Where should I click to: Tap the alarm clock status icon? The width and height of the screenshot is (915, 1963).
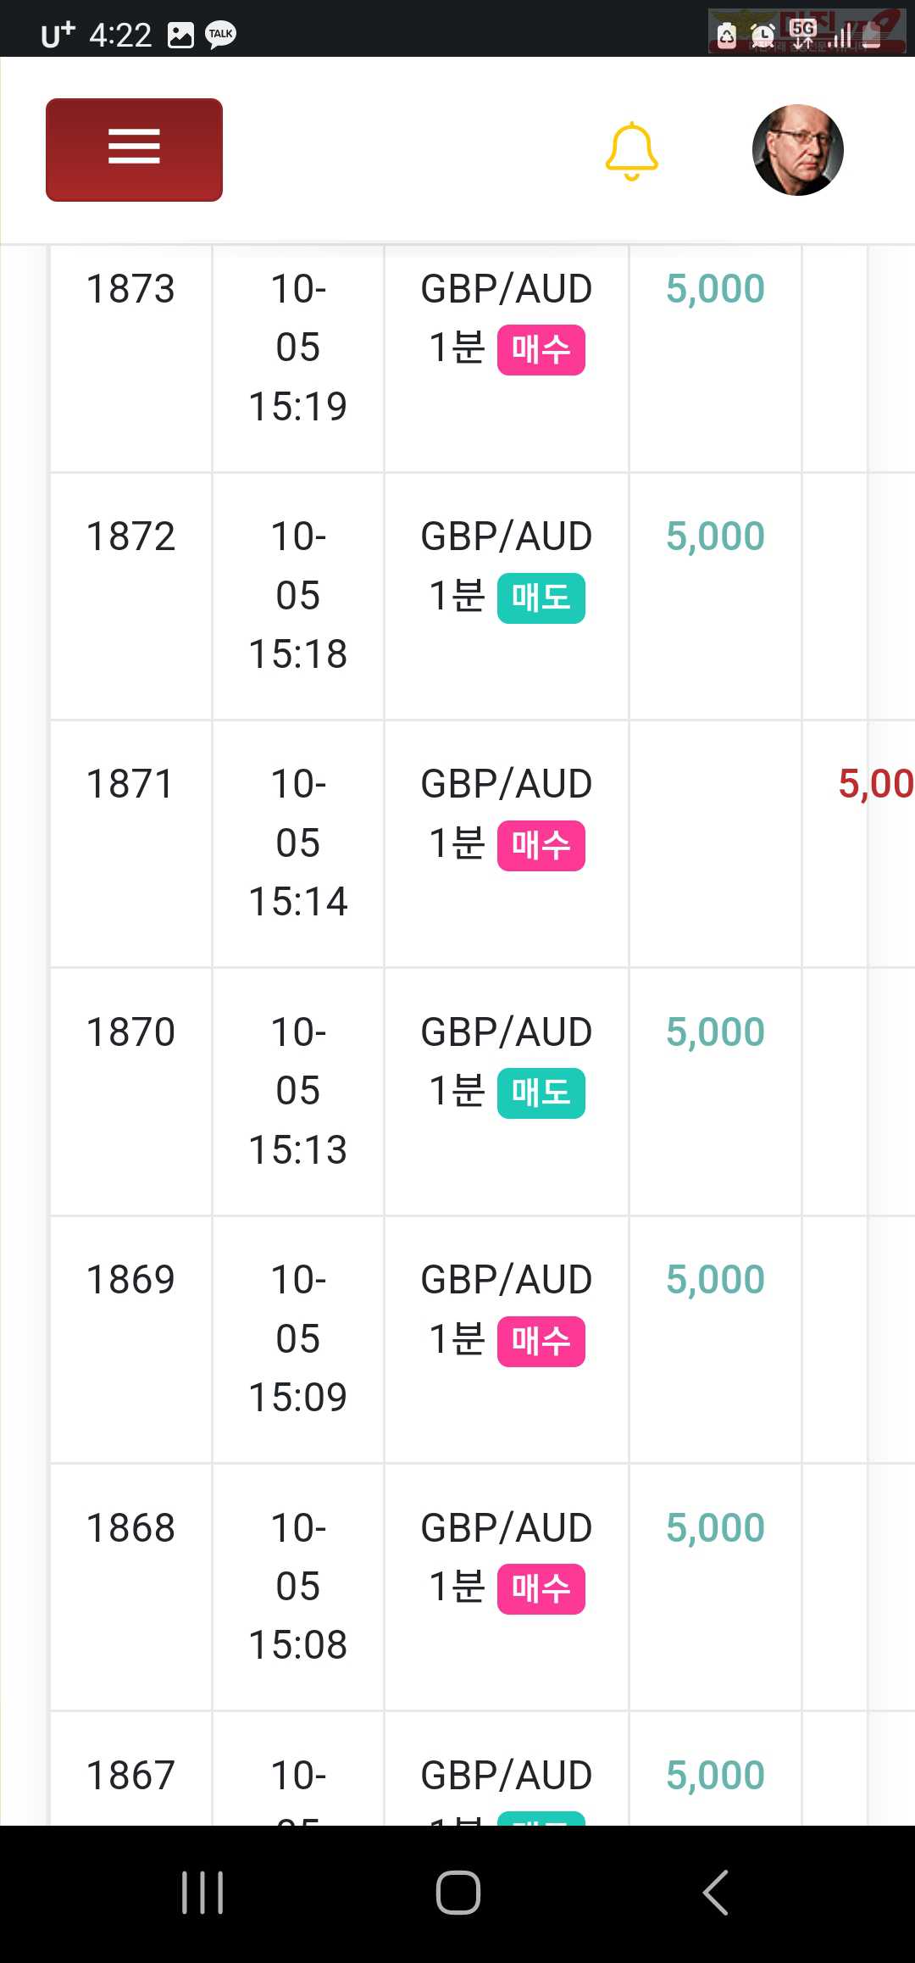[x=762, y=36]
